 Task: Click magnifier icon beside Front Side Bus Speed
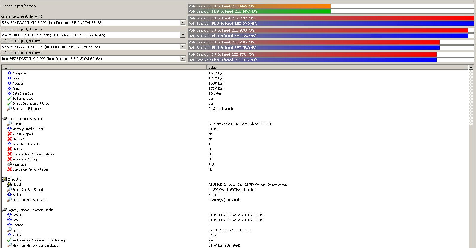[9, 189]
